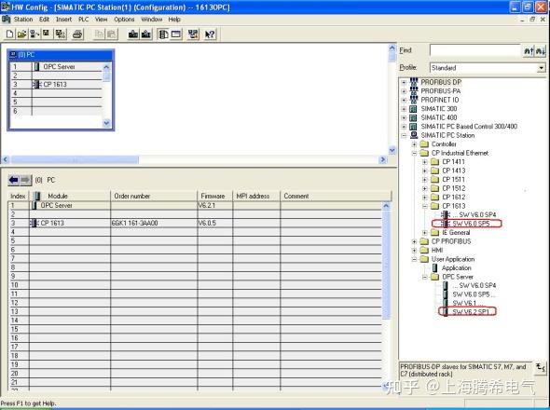Open the PLC menu

[84, 20]
